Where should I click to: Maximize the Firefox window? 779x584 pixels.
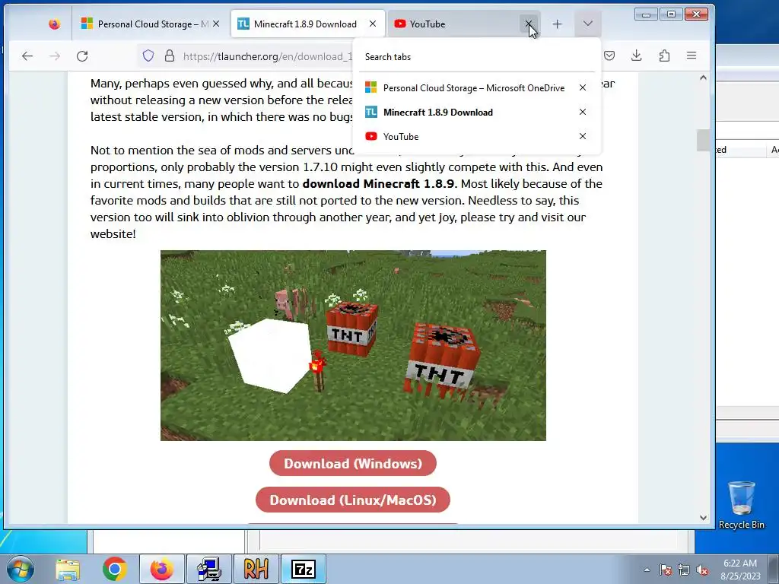(671, 14)
